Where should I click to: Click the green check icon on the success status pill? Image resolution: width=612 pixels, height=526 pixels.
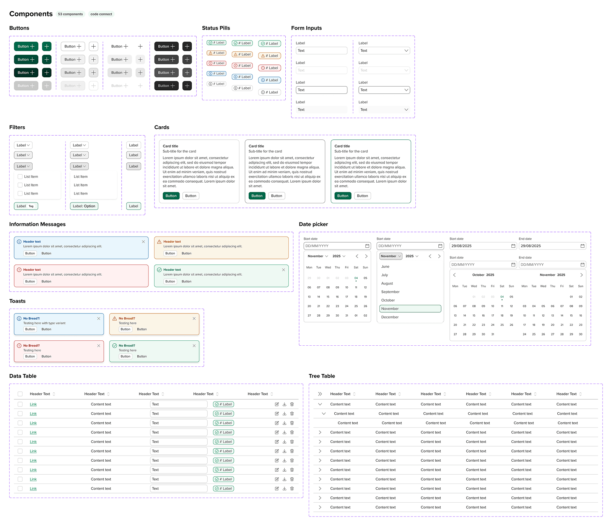coord(210,42)
